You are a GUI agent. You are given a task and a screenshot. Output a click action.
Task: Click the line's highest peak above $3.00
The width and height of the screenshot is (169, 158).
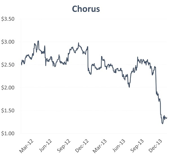pos(38,41)
